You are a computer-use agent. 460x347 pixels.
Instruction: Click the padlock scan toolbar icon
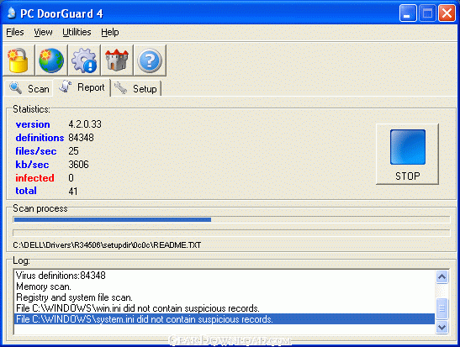(19, 60)
